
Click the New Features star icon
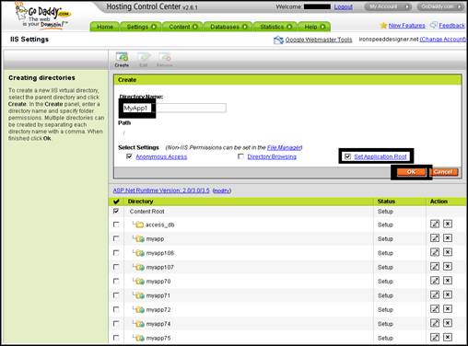point(383,26)
